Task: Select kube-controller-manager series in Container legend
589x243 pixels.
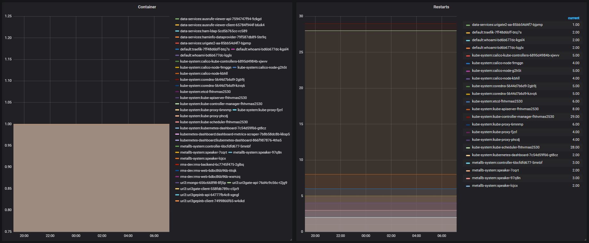Action: pos(221,104)
